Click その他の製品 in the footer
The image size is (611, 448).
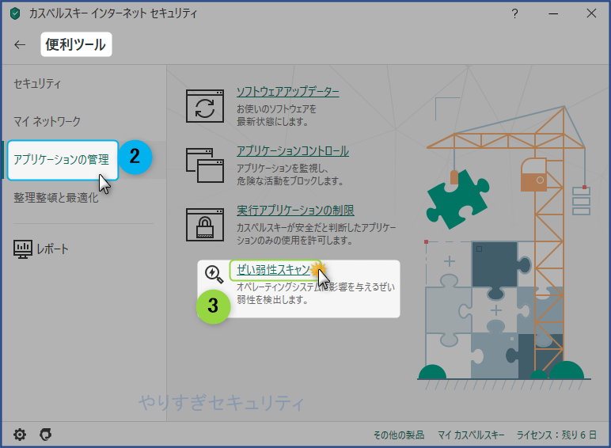399,435
